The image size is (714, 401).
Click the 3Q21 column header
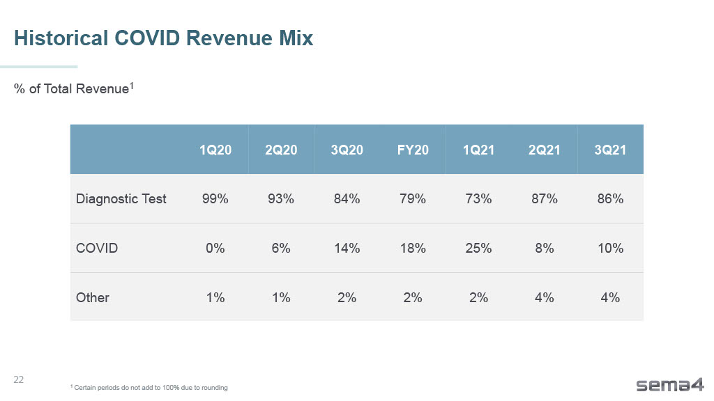[x=610, y=150]
